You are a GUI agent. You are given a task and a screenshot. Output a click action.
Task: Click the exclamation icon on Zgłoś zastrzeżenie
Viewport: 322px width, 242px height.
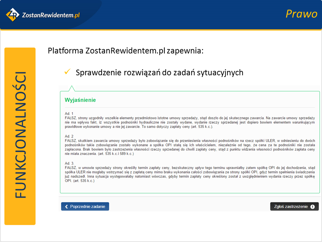[312, 207]
